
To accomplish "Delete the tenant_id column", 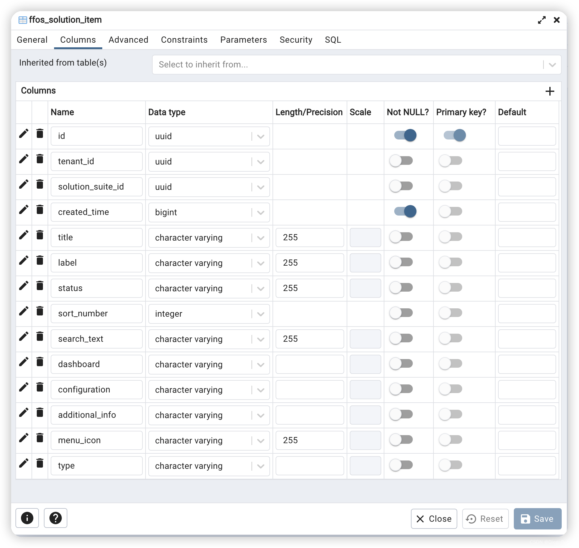I will (x=40, y=159).
